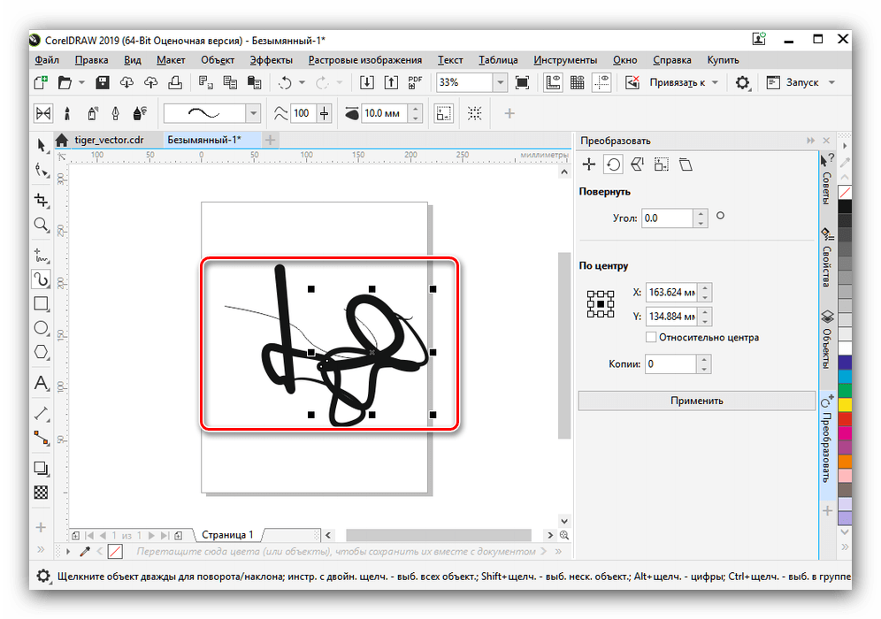Click the Save floppy disk icon
The width and height of the screenshot is (881, 619).
[103, 82]
